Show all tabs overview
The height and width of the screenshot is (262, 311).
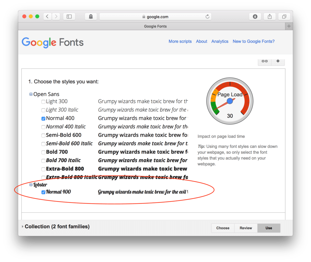(284, 17)
